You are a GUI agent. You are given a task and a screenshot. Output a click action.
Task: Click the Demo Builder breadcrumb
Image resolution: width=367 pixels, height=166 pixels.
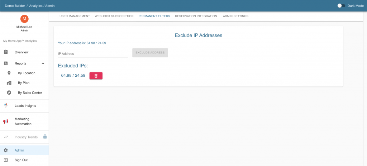[x=15, y=6]
